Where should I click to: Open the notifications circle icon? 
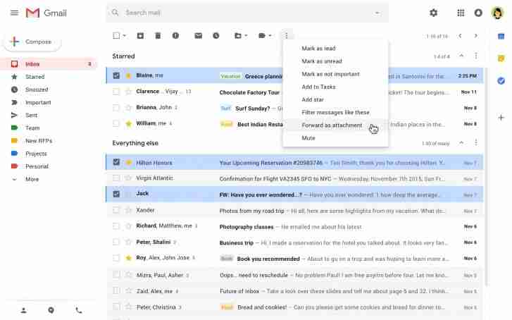pos(478,13)
